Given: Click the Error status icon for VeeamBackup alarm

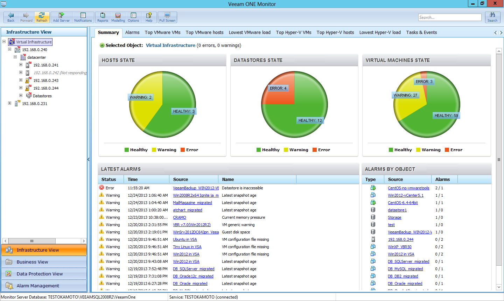Looking at the screenshot, I should tap(101, 188).
